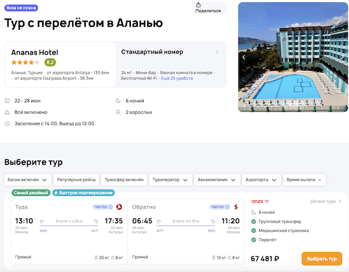Image resolution: width=349 pixels, height=272 pixels.
Task: Open the Трансфер включён filter dropdown
Action: [x=124, y=180]
